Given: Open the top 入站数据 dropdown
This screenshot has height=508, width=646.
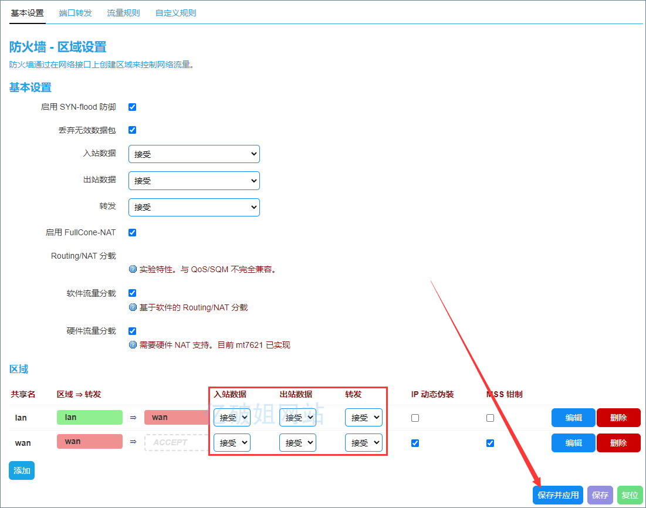Looking at the screenshot, I should pyautogui.click(x=194, y=154).
